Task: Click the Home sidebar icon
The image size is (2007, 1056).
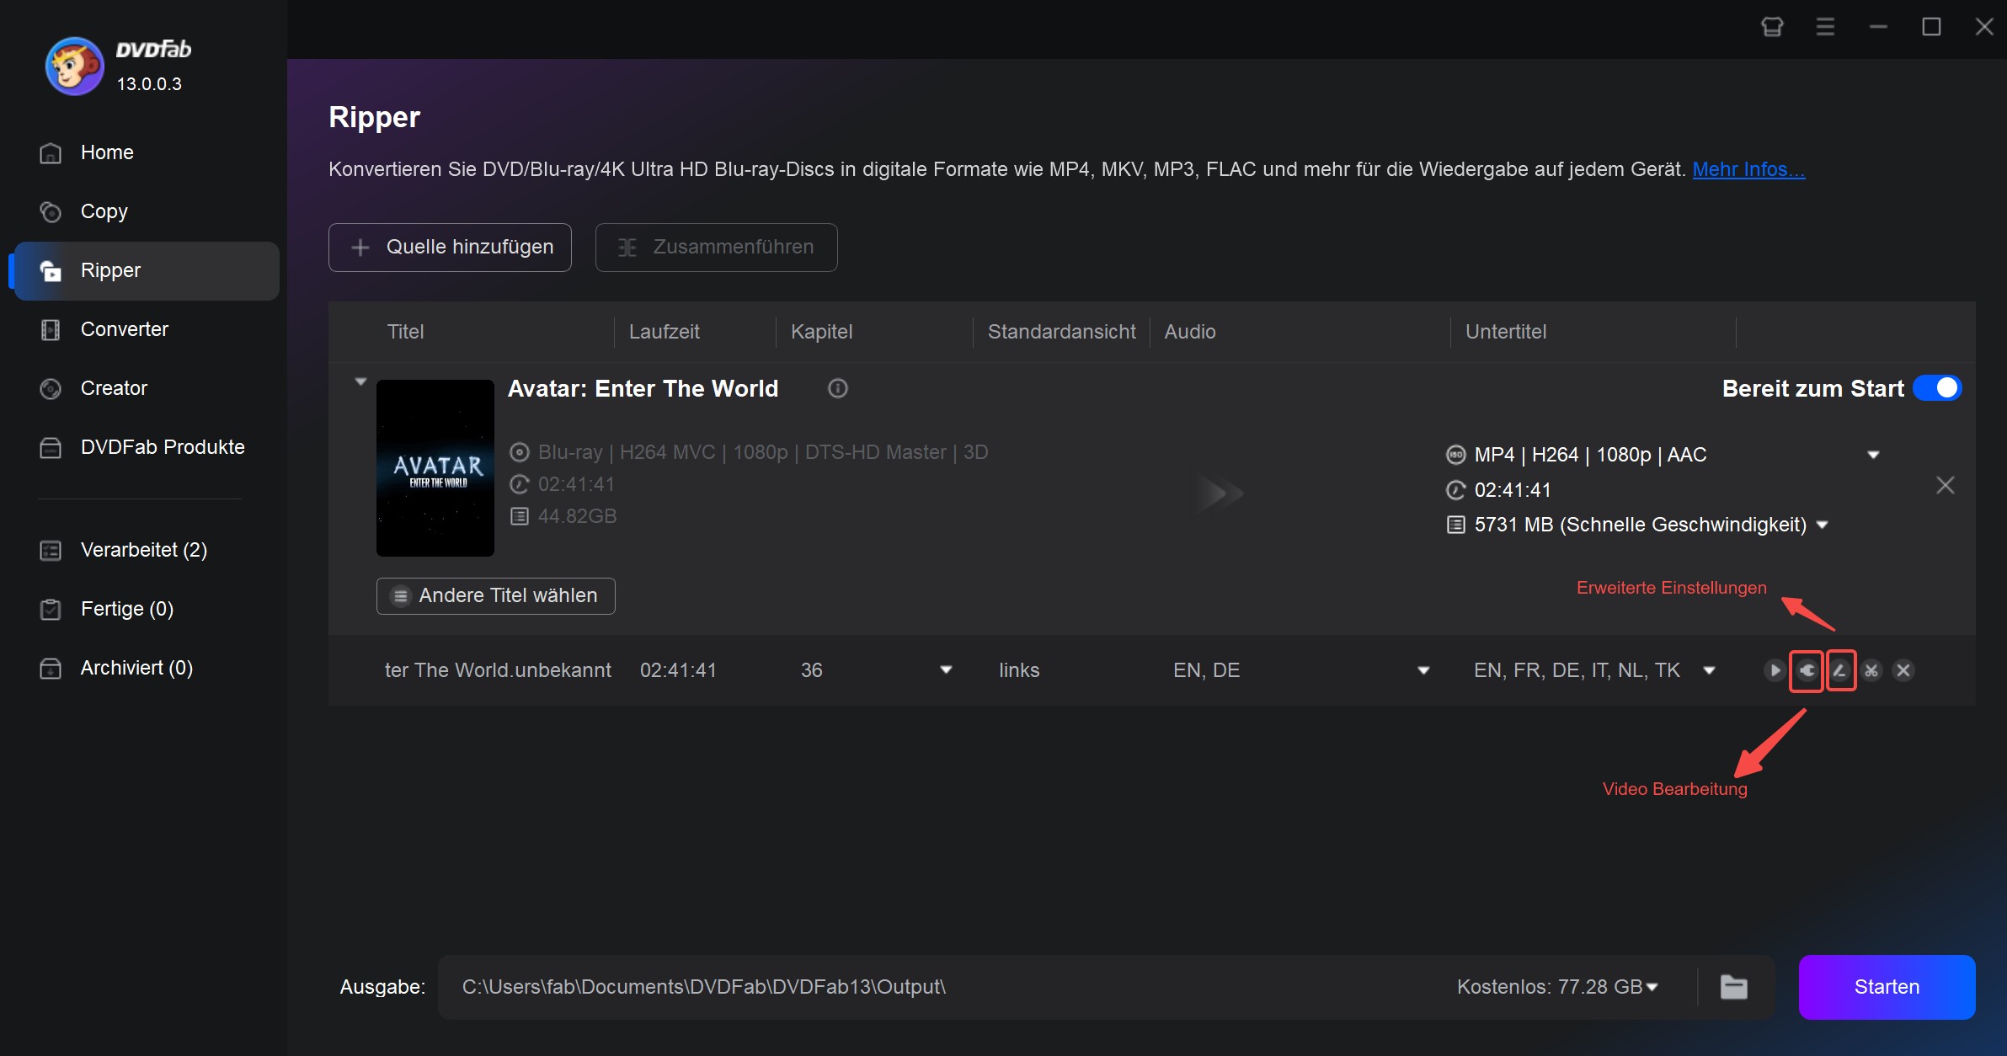Action: pyautogui.click(x=51, y=152)
